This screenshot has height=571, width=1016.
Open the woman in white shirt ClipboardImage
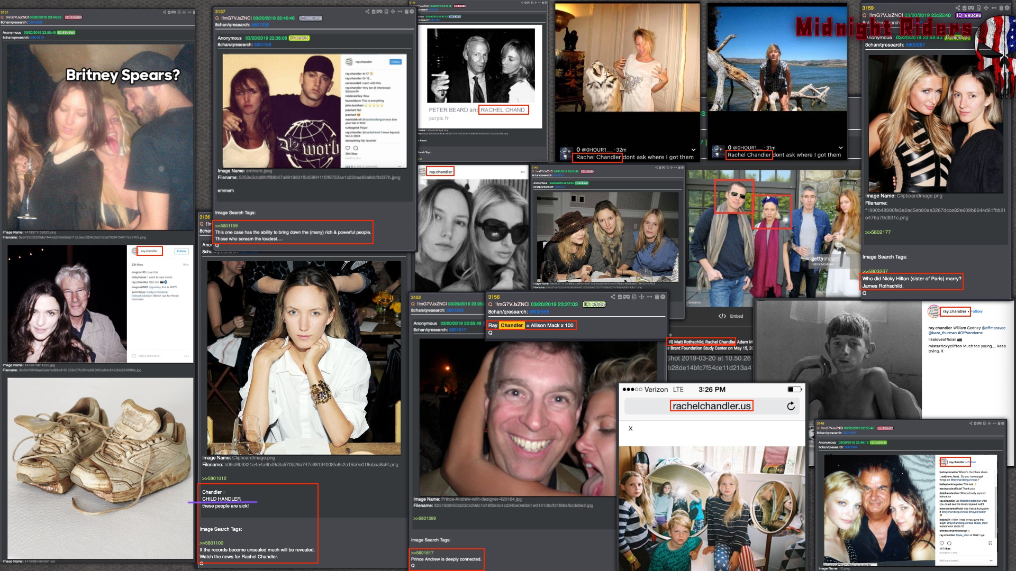tap(304, 358)
